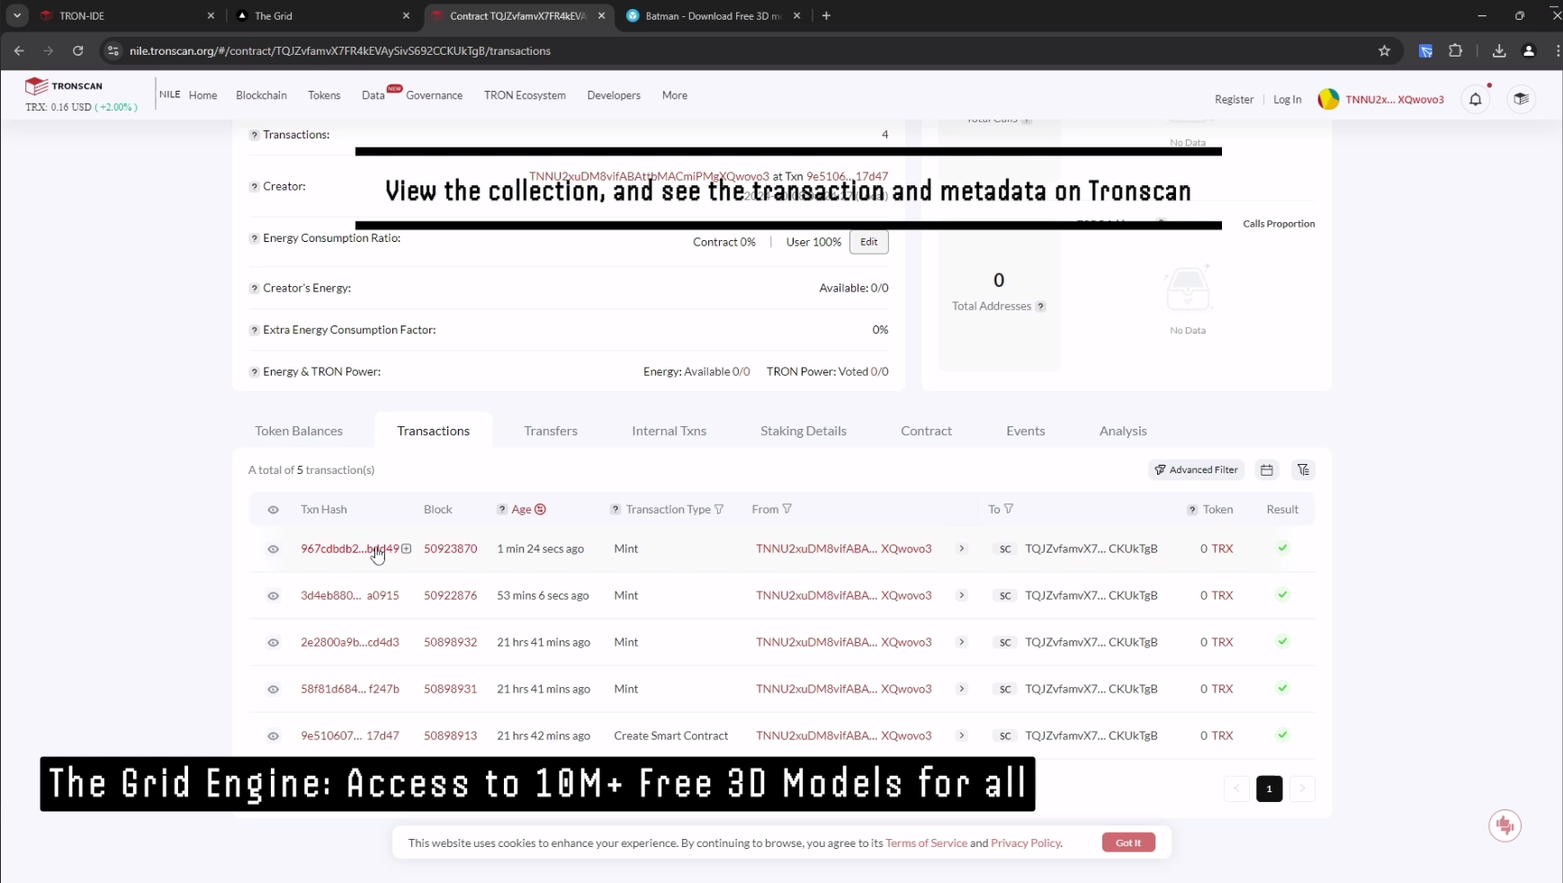This screenshot has height=883, width=1563.
Task: Open the notifications bell icon
Action: (1476, 99)
